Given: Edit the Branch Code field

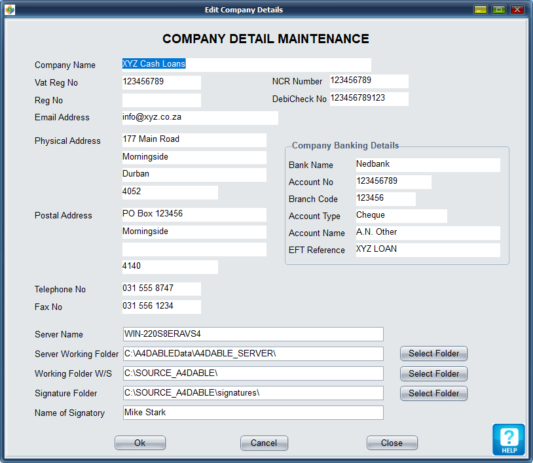Looking at the screenshot, I should point(385,199).
